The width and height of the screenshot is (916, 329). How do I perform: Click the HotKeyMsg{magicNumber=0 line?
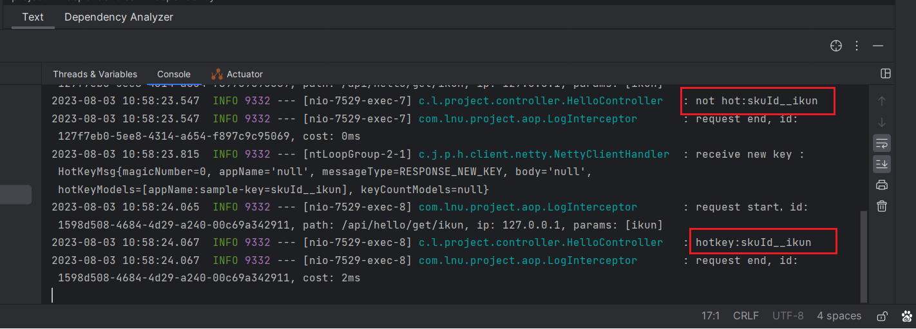pos(325,172)
